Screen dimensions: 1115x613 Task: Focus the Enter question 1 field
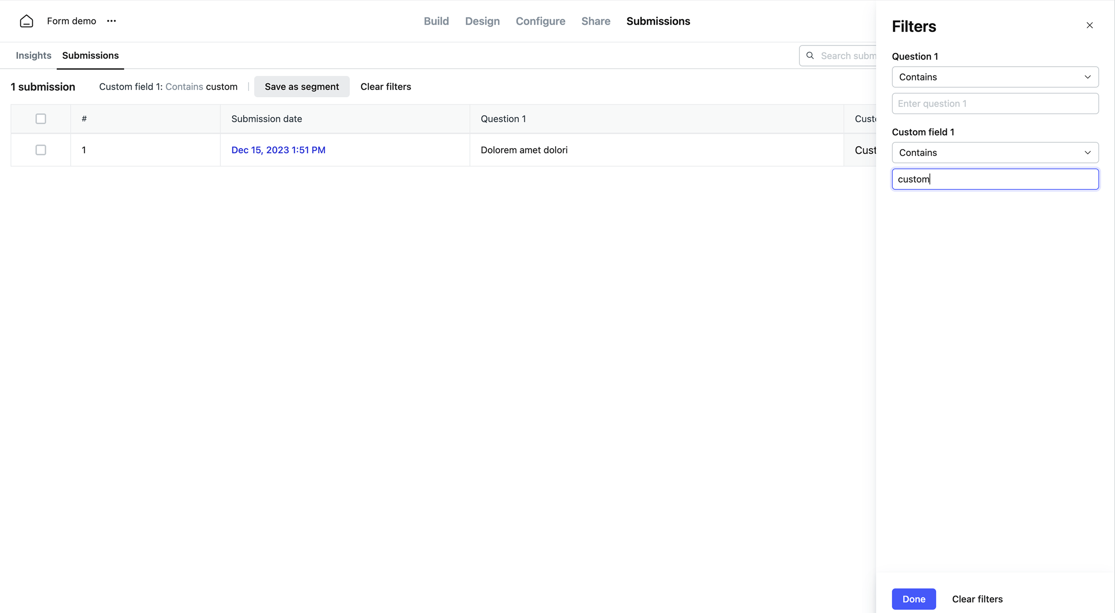[x=995, y=103]
